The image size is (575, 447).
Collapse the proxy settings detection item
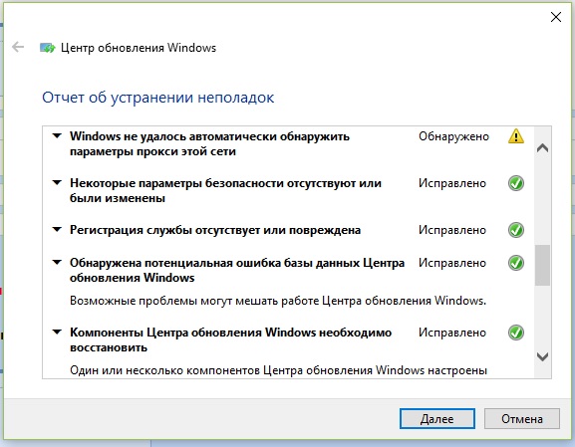click(x=57, y=136)
